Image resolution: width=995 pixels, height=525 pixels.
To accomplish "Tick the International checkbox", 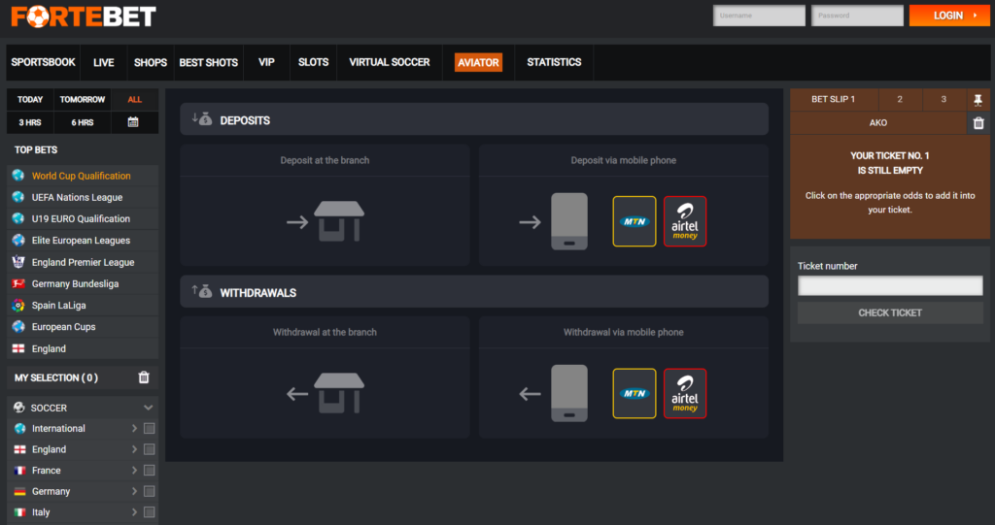I will pyautogui.click(x=149, y=429).
